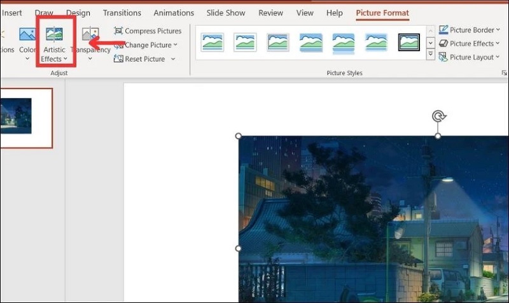Click the rotation handle above the picture
The height and width of the screenshot is (303, 509).
(x=438, y=116)
